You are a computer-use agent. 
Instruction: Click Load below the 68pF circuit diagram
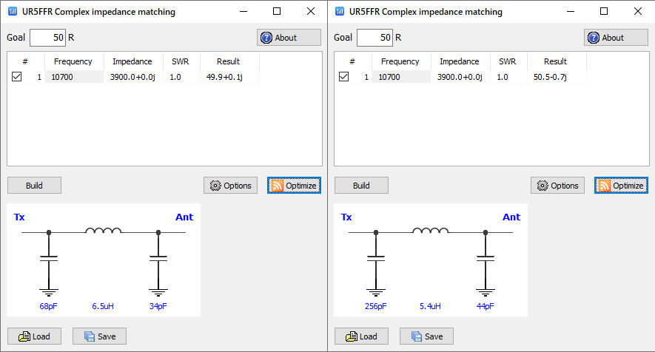point(34,336)
